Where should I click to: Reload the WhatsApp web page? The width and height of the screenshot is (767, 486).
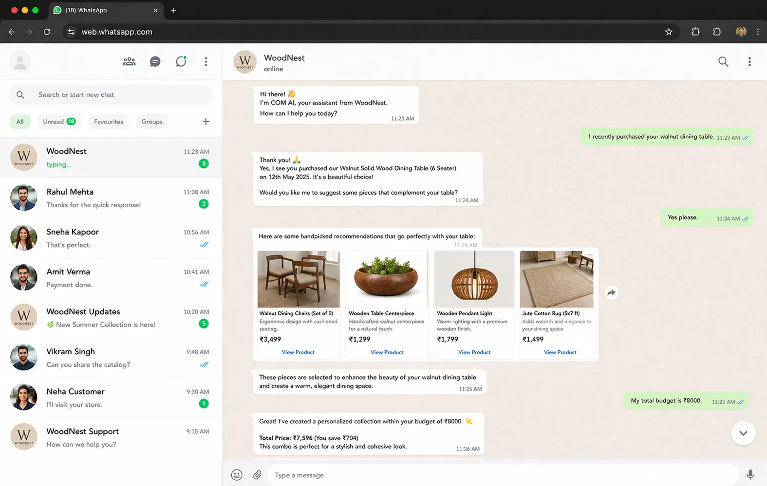[47, 32]
